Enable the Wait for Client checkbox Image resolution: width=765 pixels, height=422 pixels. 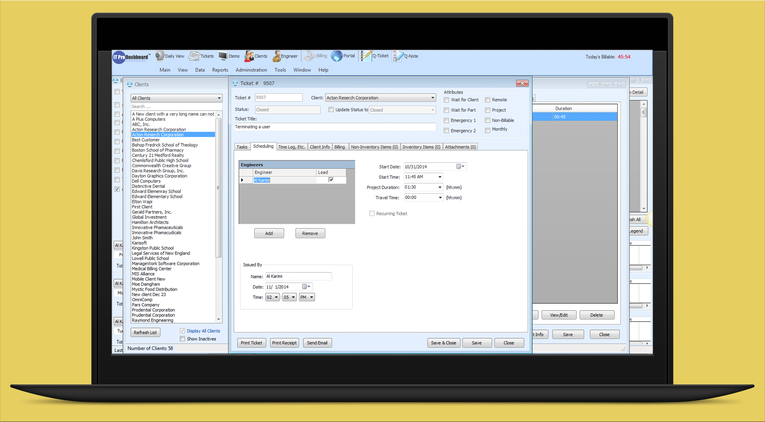pyautogui.click(x=447, y=100)
